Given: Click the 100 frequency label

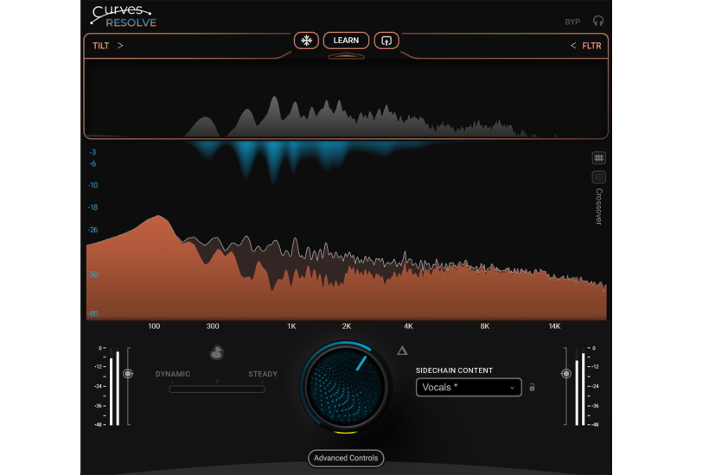Looking at the screenshot, I should click(154, 326).
